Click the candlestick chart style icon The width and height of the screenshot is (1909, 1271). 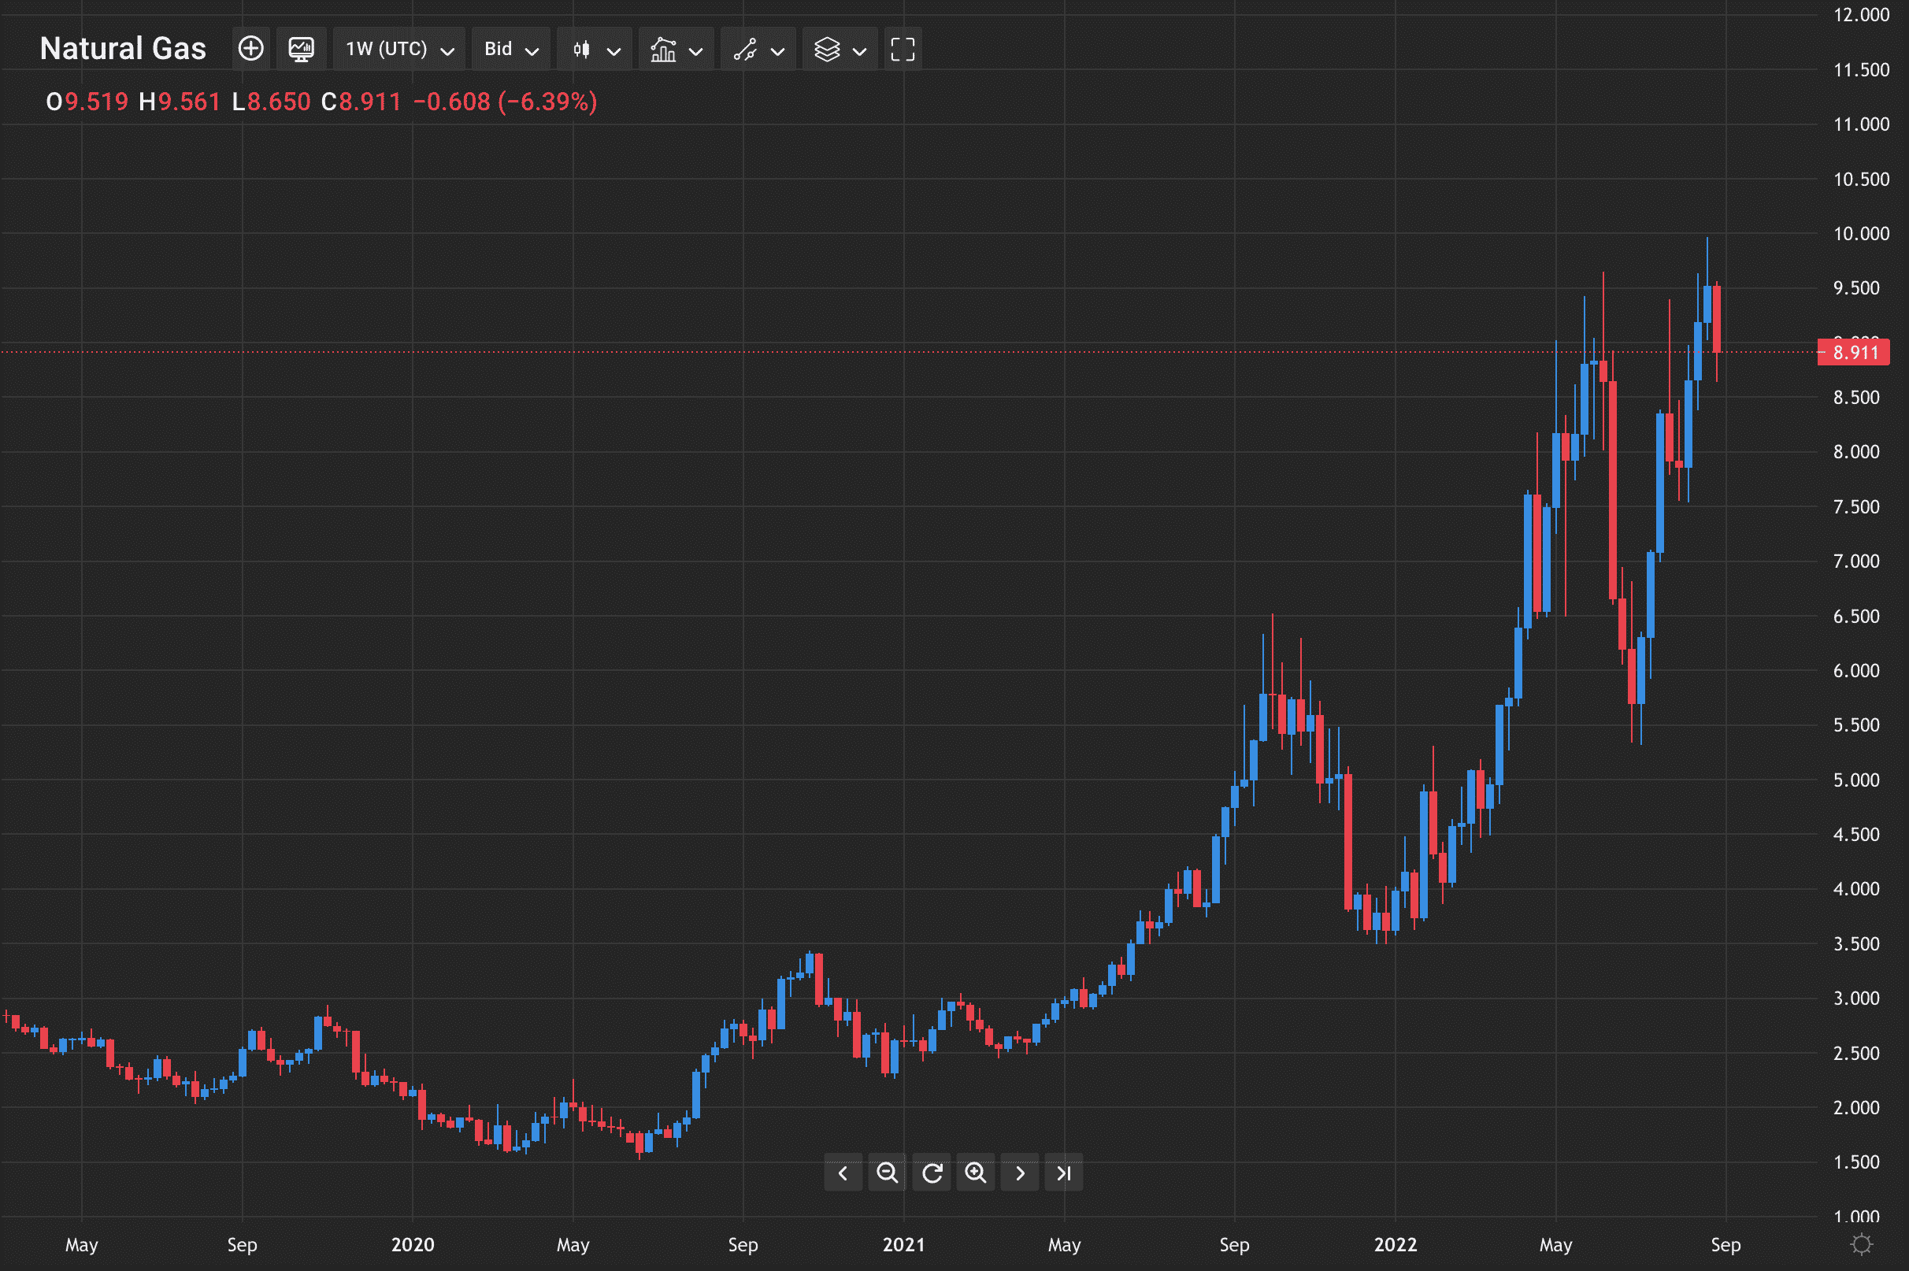click(581, 50)
